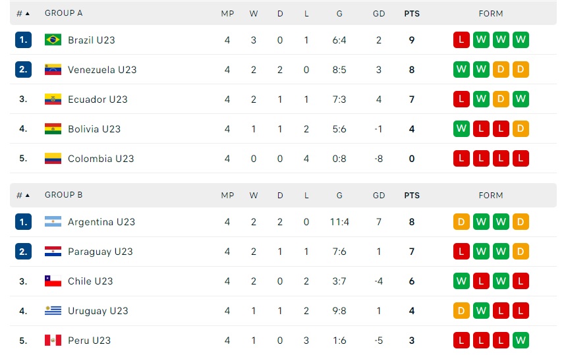Image resolution: width=566 pixels, height=355 pixels.
Task: Click the Peru U23 flag icon
Action: [53, 340]
